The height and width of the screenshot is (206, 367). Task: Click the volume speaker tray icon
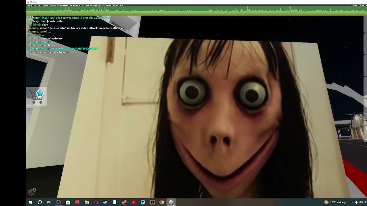click(x=361, y=202)
